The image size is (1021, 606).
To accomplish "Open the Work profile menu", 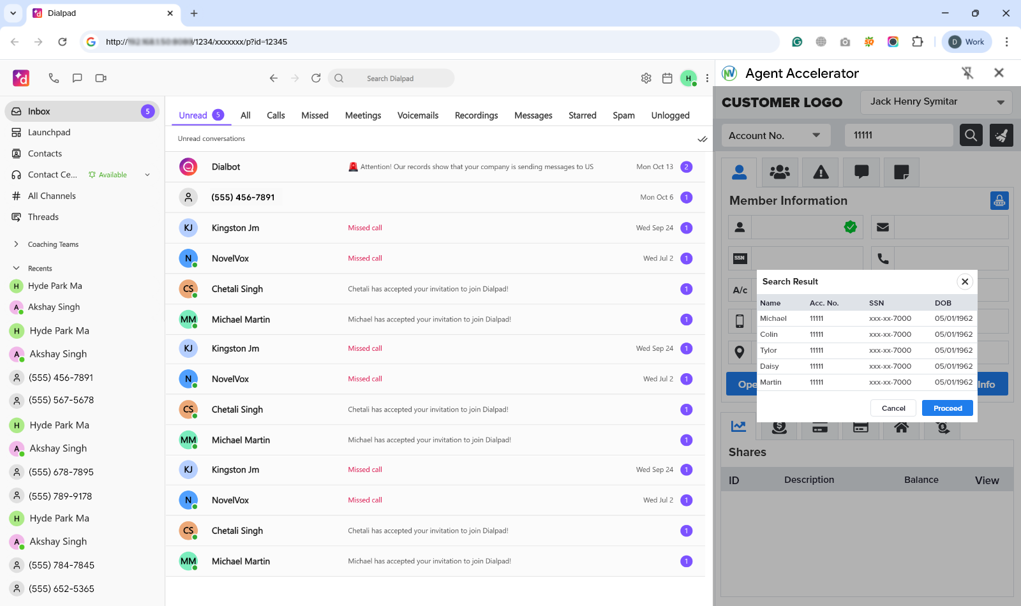I will 967,42.
